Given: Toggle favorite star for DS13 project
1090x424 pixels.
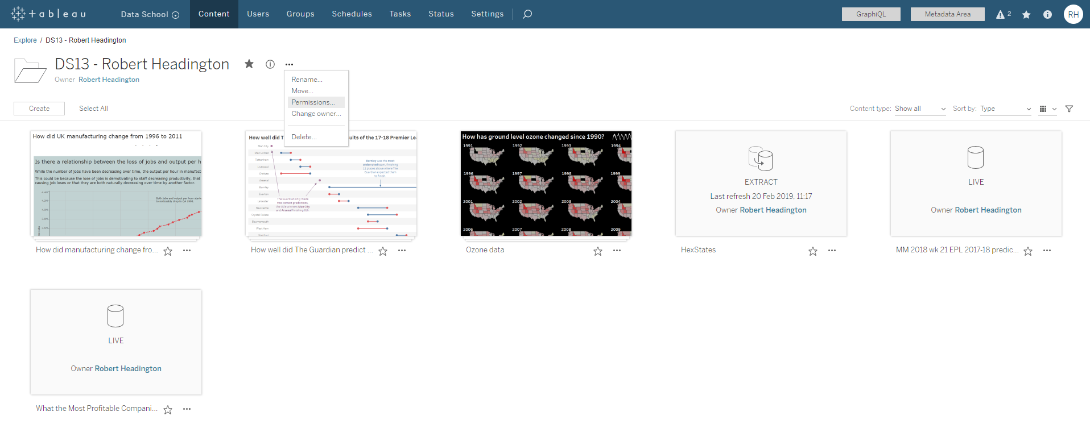Looking at the screenshot, I should coord(249,64).
